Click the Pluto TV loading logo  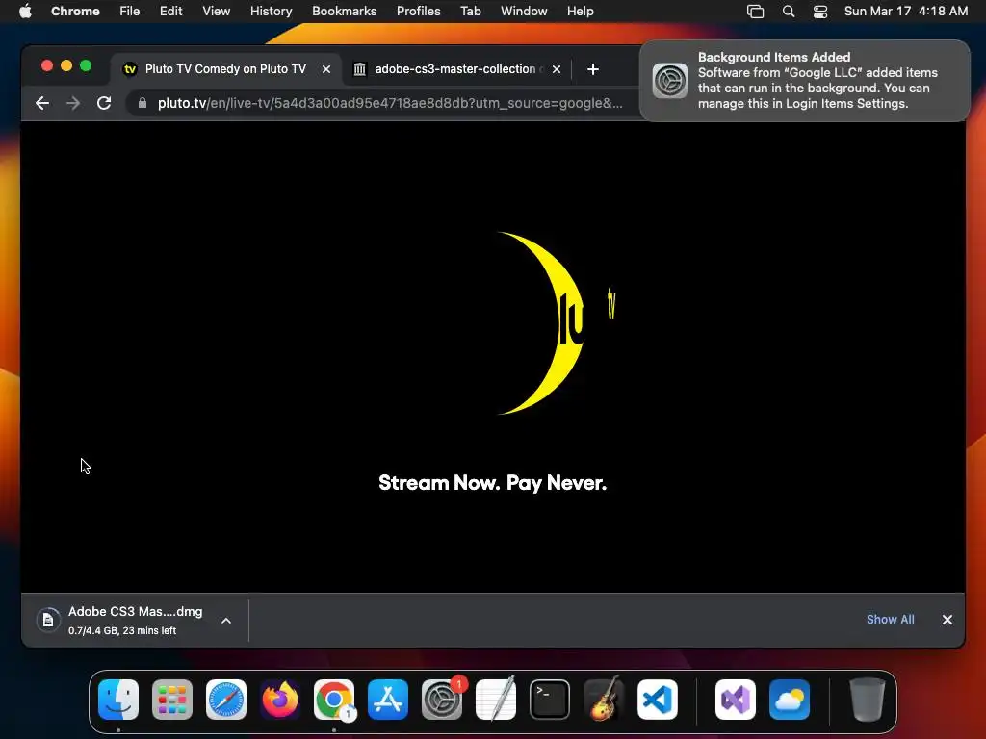[556, 323]
